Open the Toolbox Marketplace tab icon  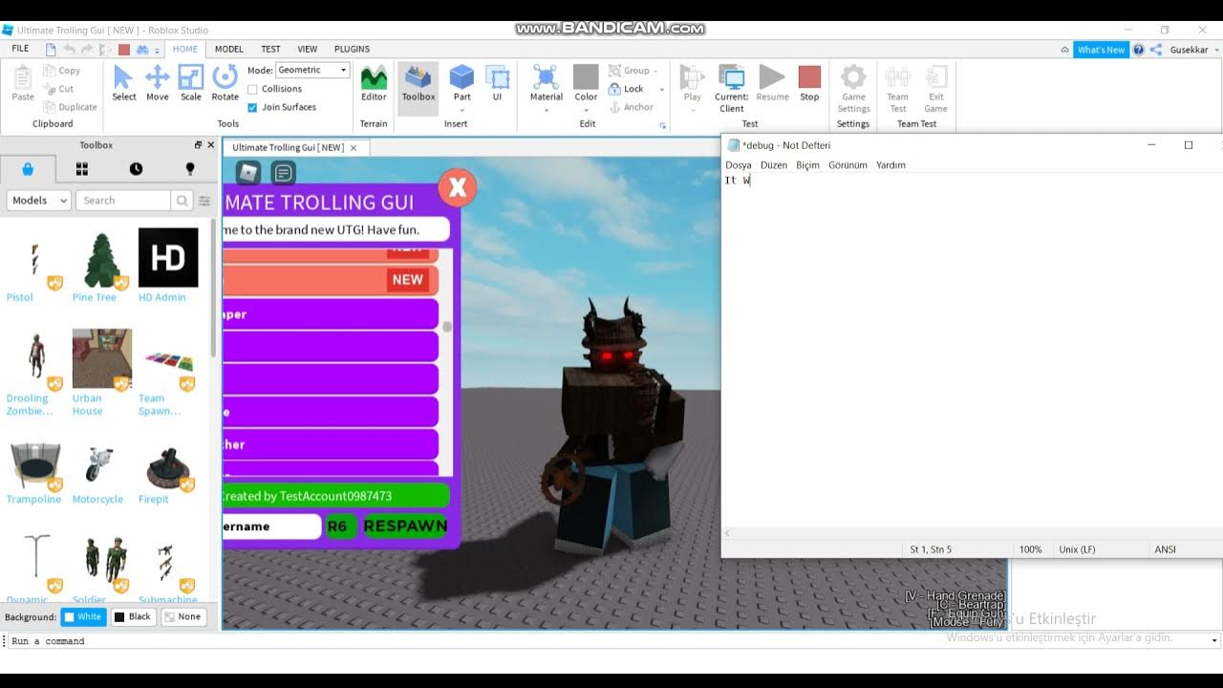coord(28,169)
